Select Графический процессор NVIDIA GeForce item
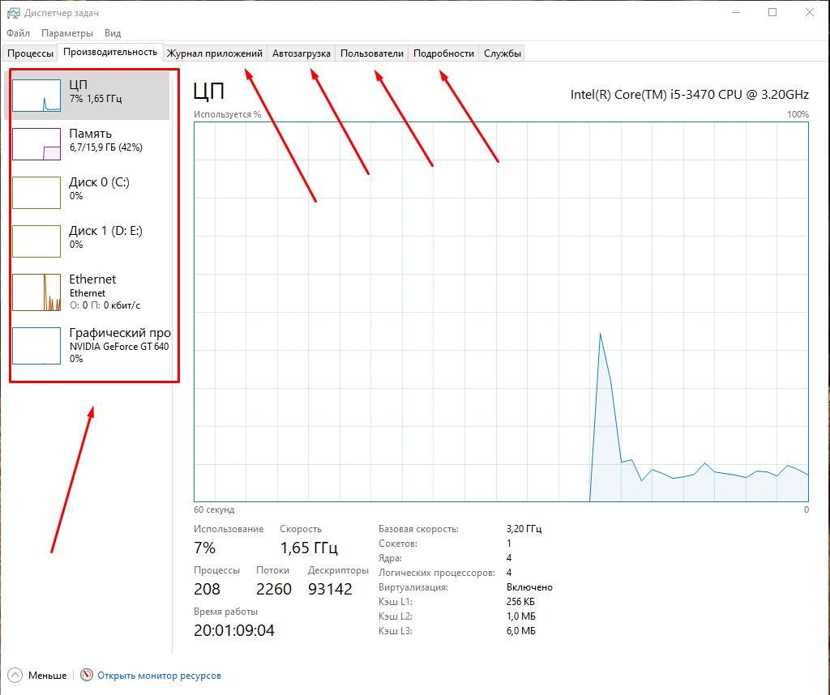This screenshot has height=695, width=830. pos(89,345)
